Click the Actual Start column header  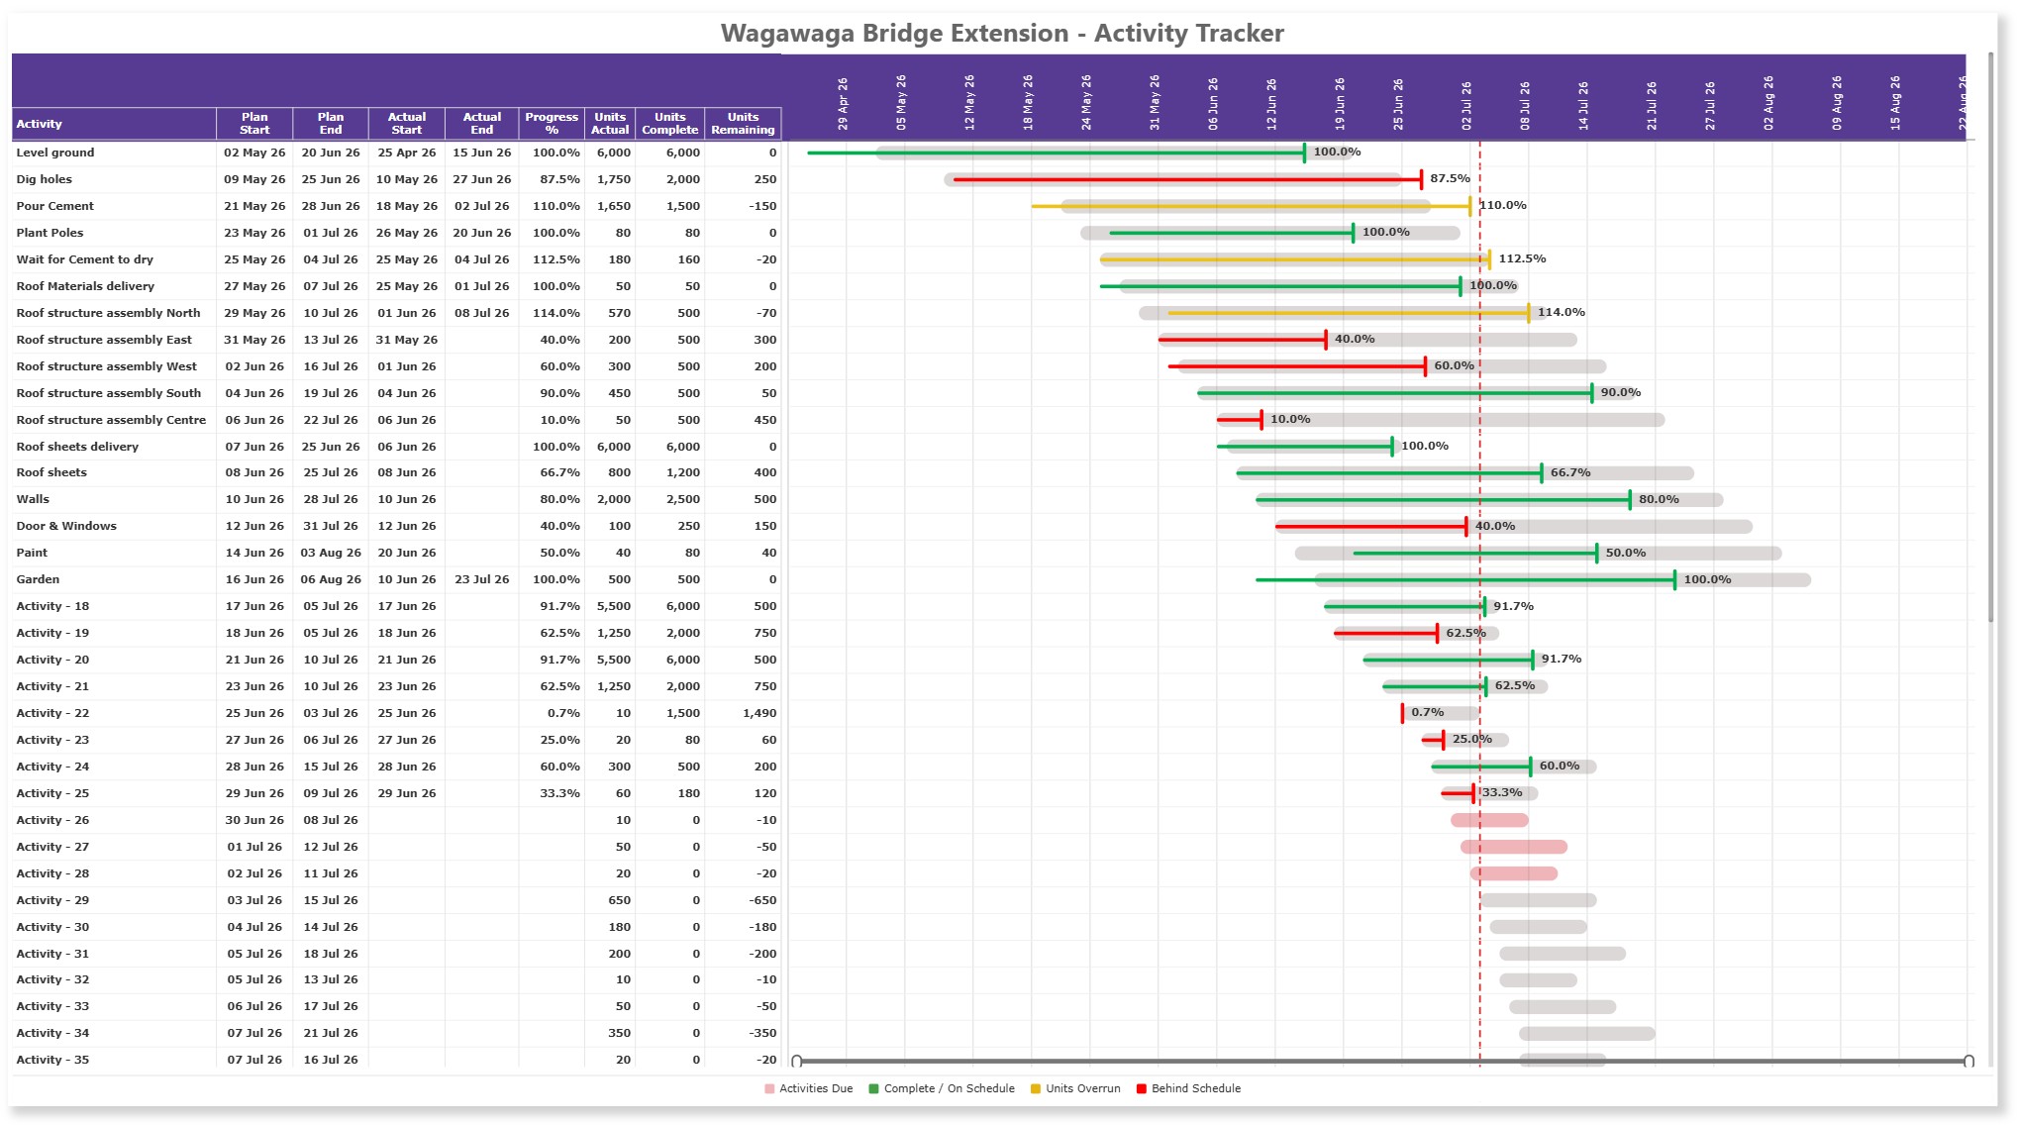(407, 124)
